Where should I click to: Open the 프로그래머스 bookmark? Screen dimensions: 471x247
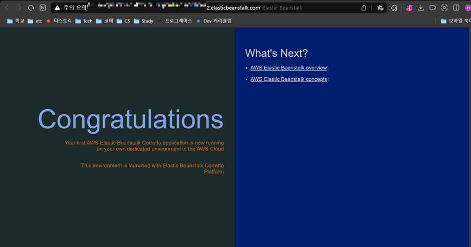tap(175, 21)
